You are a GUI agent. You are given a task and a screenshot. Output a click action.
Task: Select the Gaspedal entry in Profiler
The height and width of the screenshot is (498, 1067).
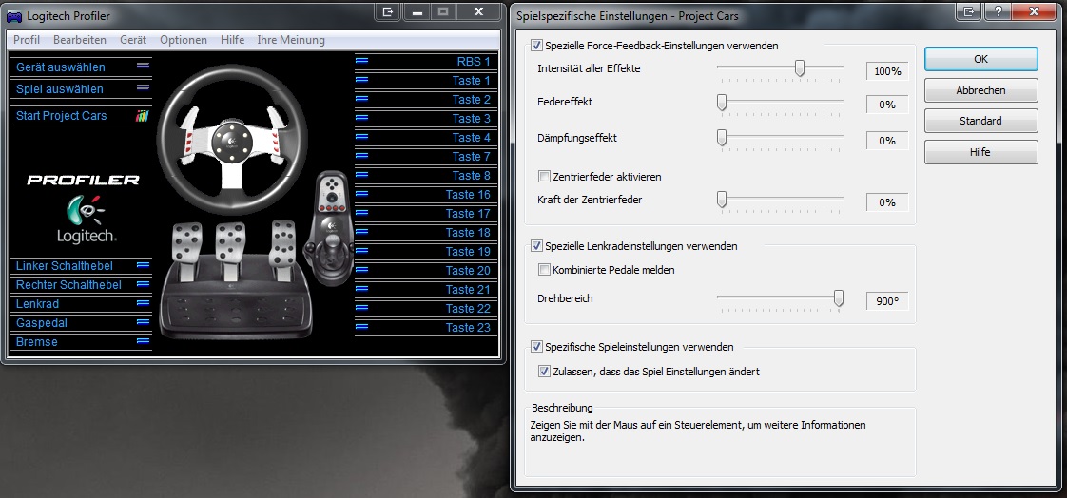[x=81, y=322]
